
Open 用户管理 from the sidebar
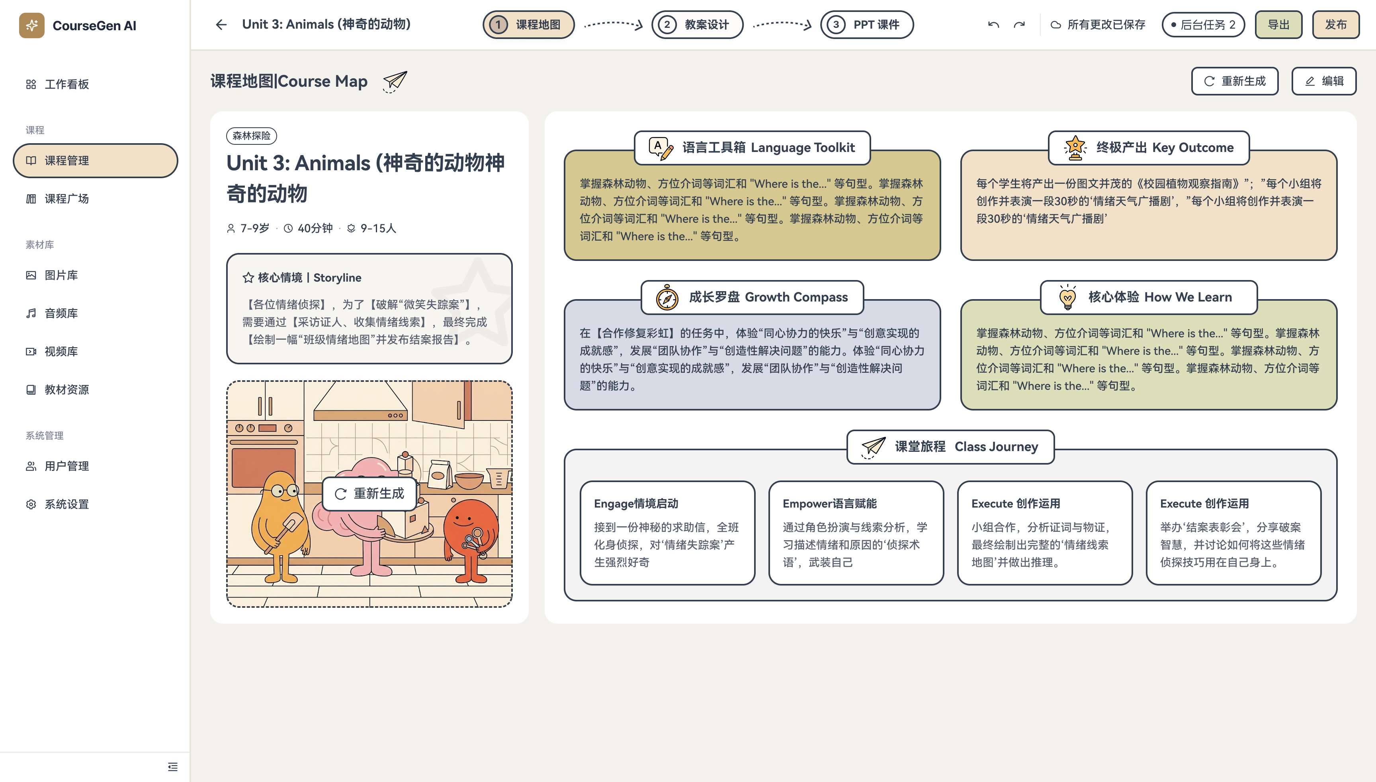click(x=96, y=466)
